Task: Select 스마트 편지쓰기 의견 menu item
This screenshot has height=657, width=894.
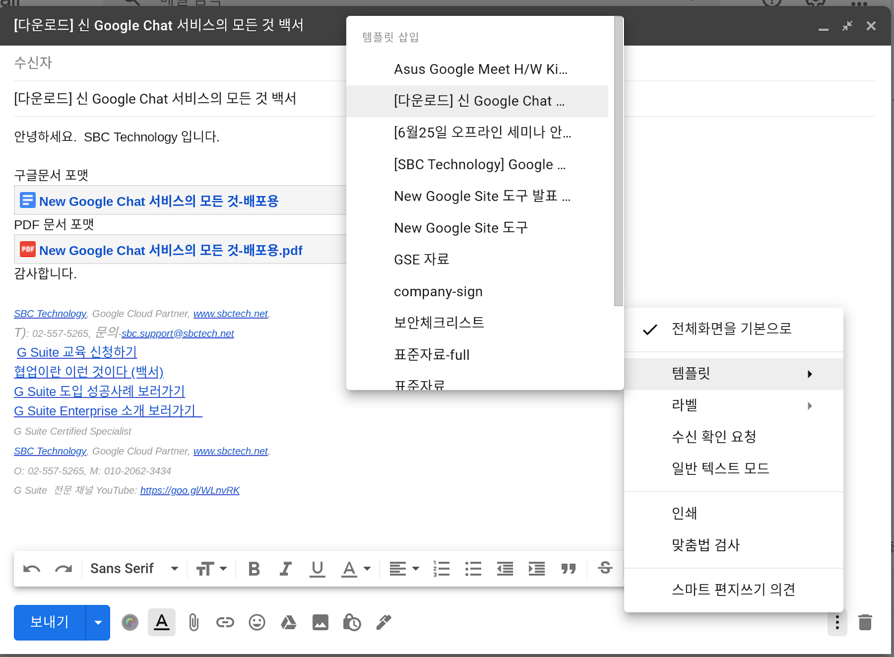Action: 734,590
